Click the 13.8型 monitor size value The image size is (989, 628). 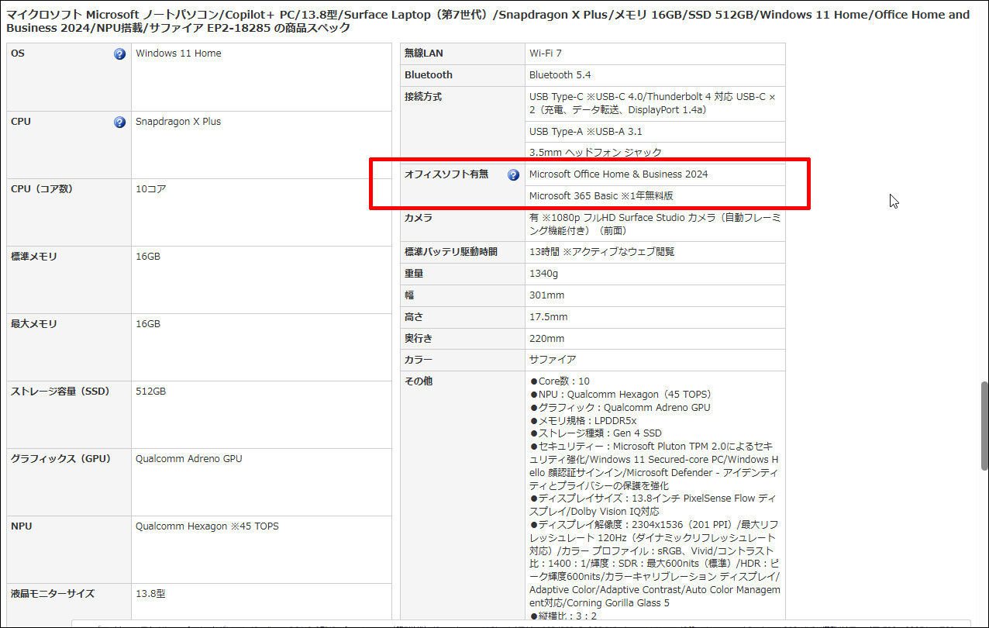pos(150,594)
